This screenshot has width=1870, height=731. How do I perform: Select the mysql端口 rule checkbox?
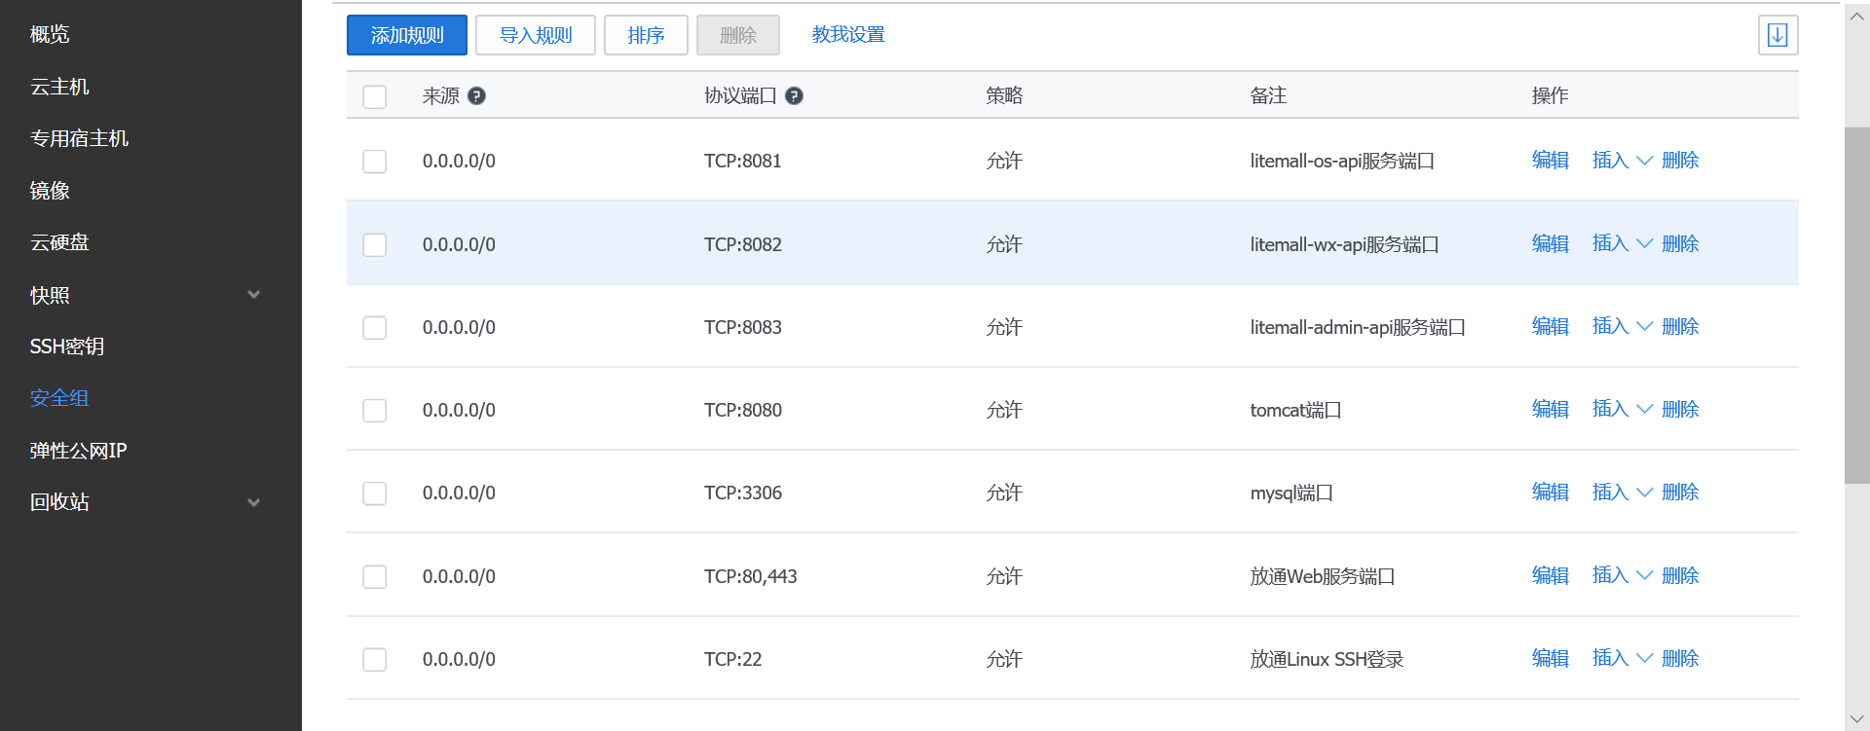coord(375,493)
